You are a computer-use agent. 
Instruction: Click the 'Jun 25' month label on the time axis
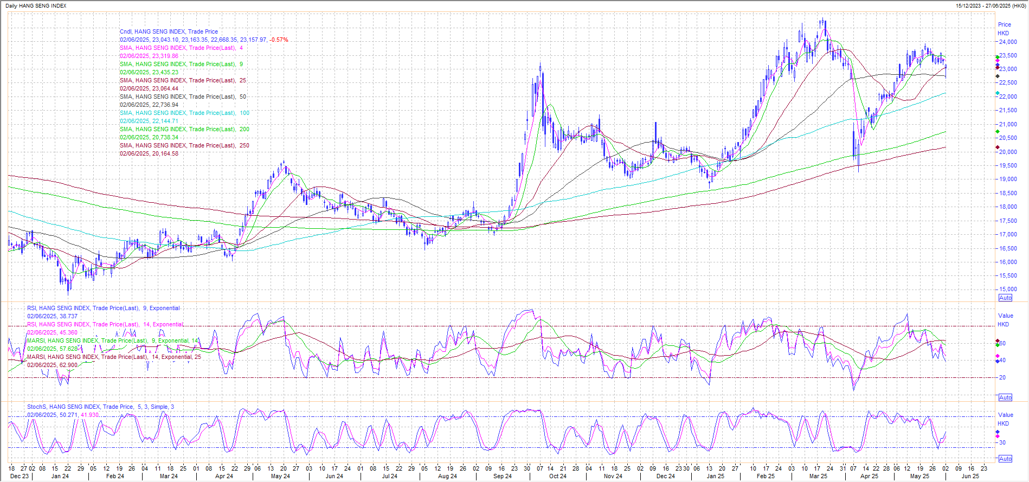tap(970, 476)
